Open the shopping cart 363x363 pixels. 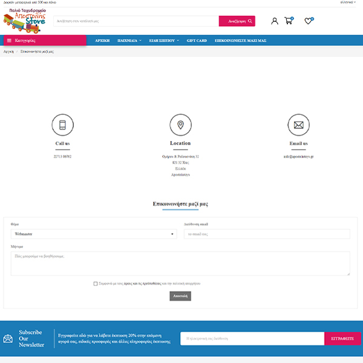(x=289, y=21)
